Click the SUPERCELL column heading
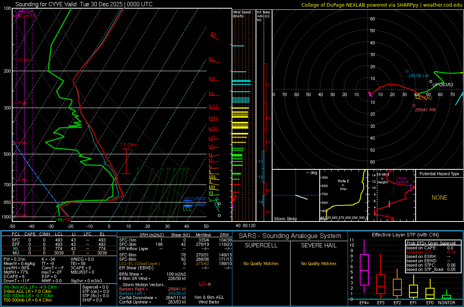The height and width of the screenshot is (307, 464). point(261,245)
